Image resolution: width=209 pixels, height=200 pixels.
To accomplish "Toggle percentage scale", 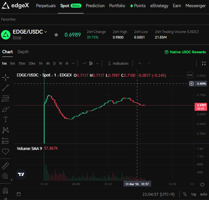I will [x=185, y=194].
